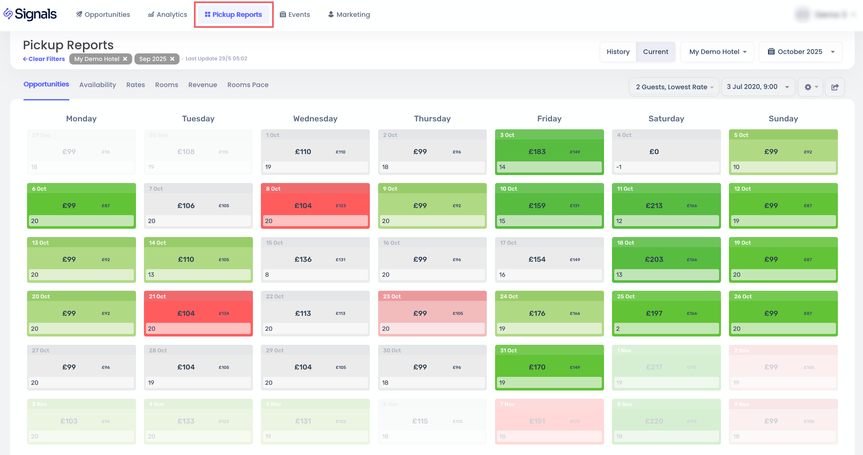Image resolution: width=863 pixels, height=455 pixels.
Task: Click the Clear Filters link
Action: point(44,59)
